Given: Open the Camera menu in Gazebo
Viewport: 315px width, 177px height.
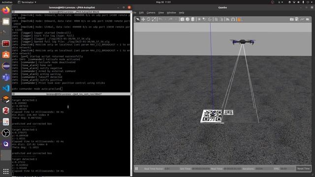Looking at the screenshot, I should pyautogui.click(x=151, y=13).
